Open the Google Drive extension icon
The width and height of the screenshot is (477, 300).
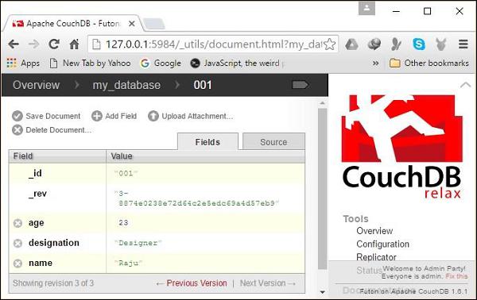pyautogui.click(x=351, y=44)
